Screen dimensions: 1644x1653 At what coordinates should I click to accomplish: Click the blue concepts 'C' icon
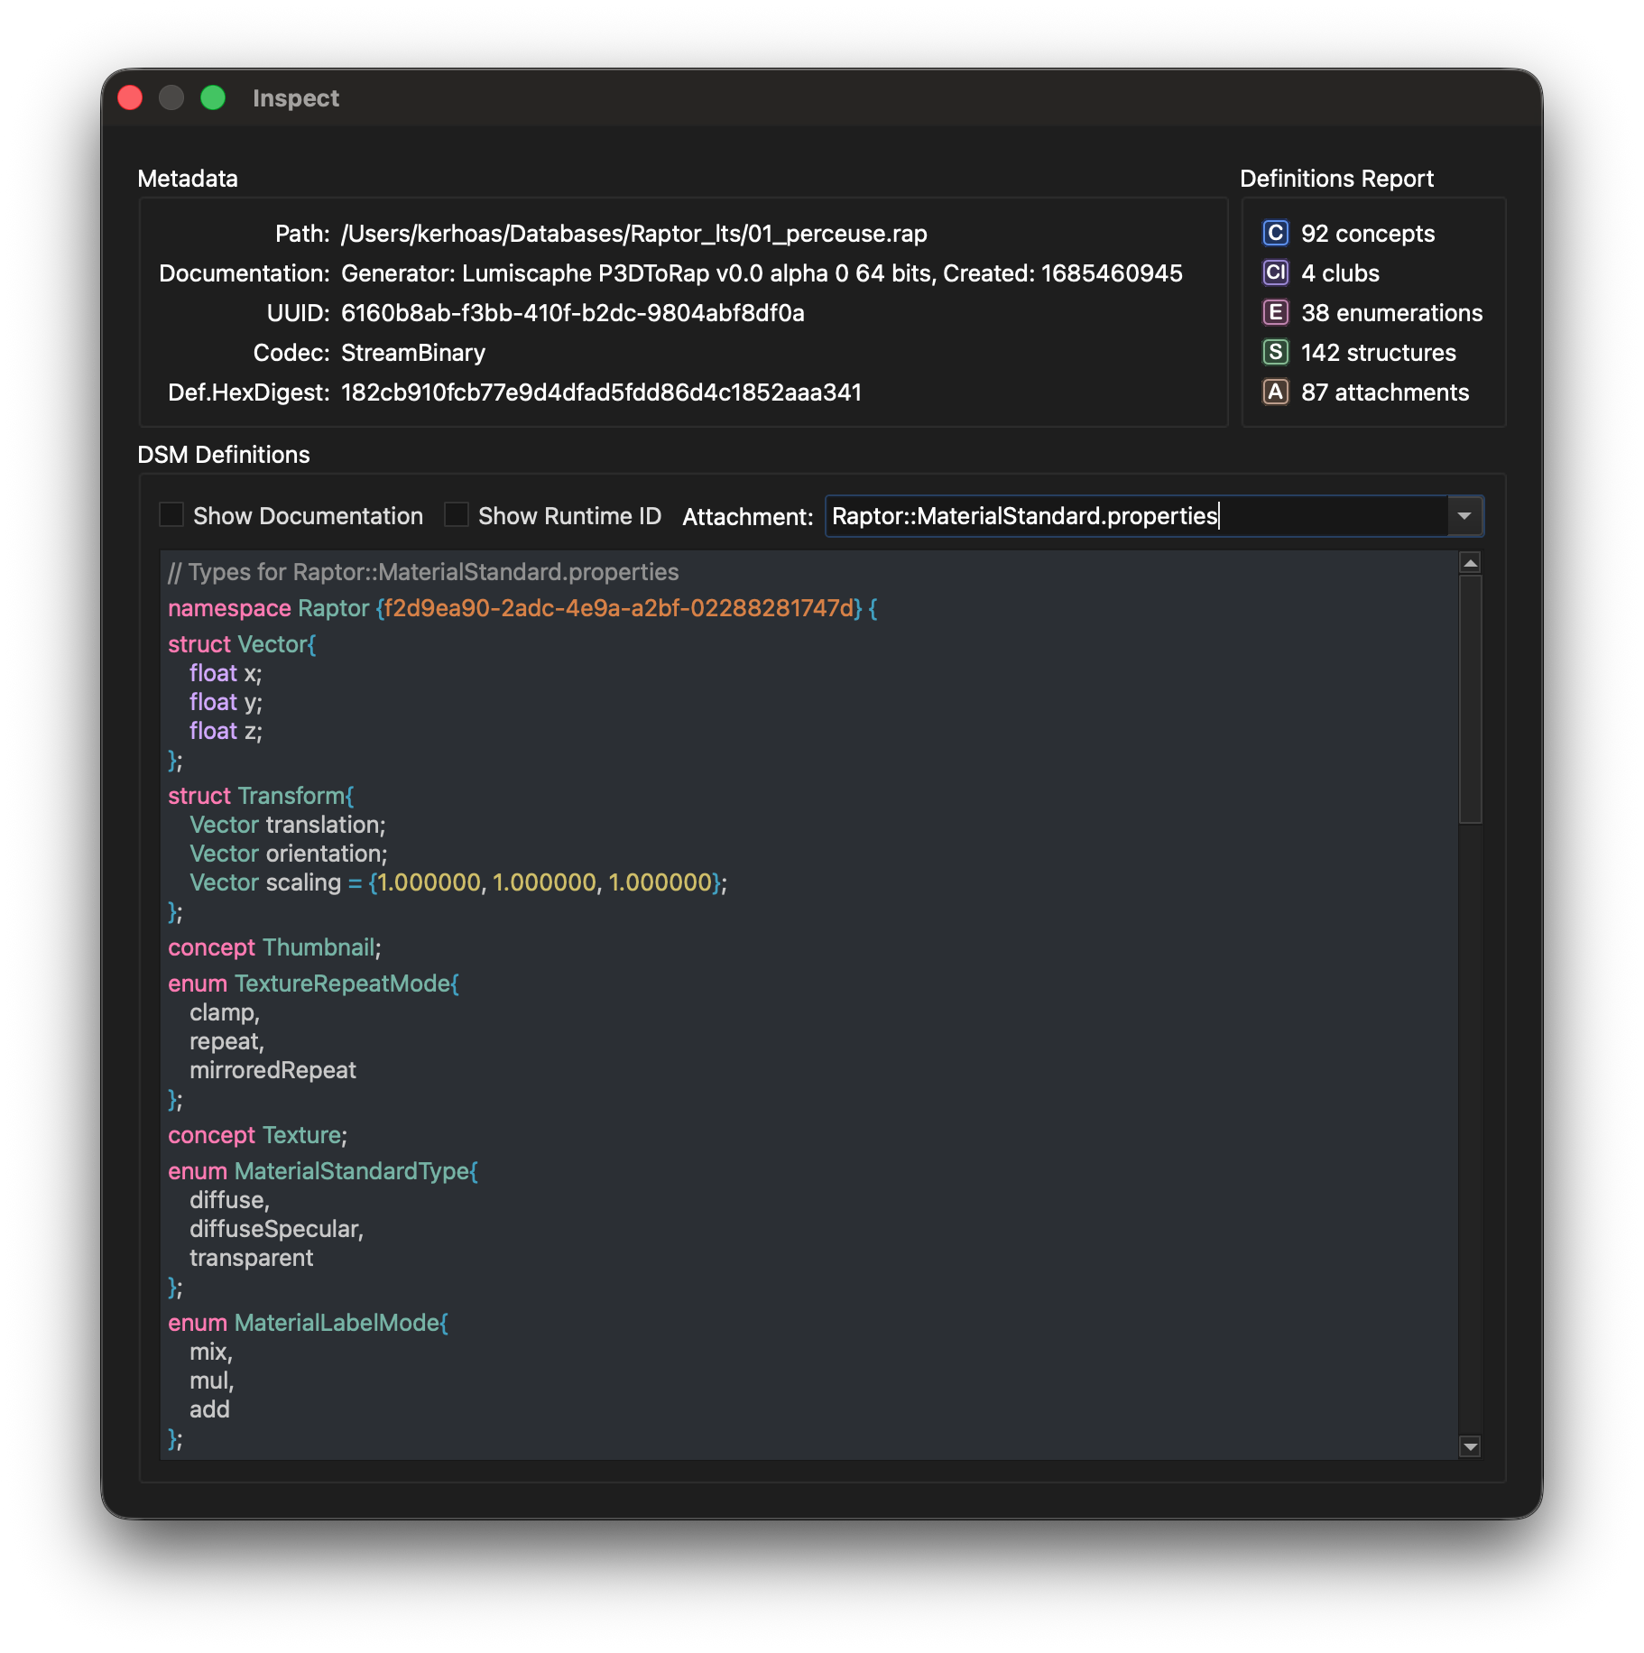click(x=1275, y=234)
